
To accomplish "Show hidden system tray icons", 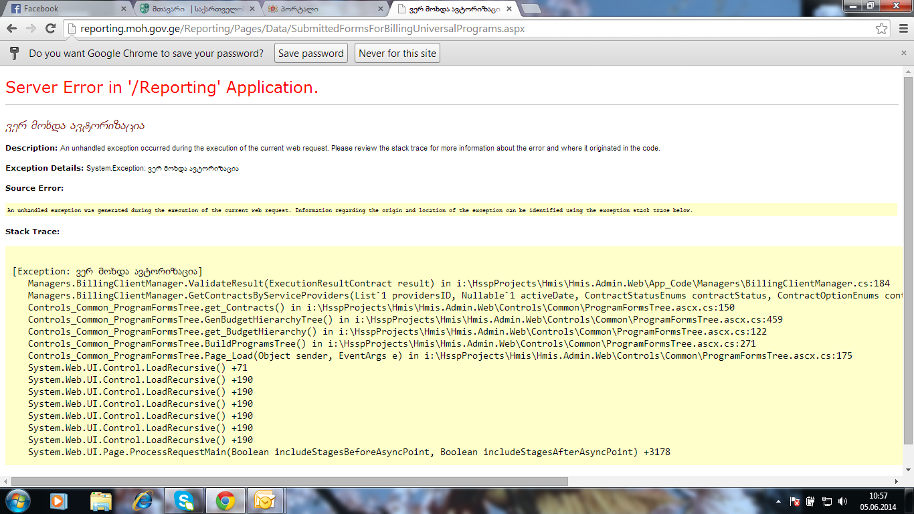I will pyautogui.click(x=778, y=501).
